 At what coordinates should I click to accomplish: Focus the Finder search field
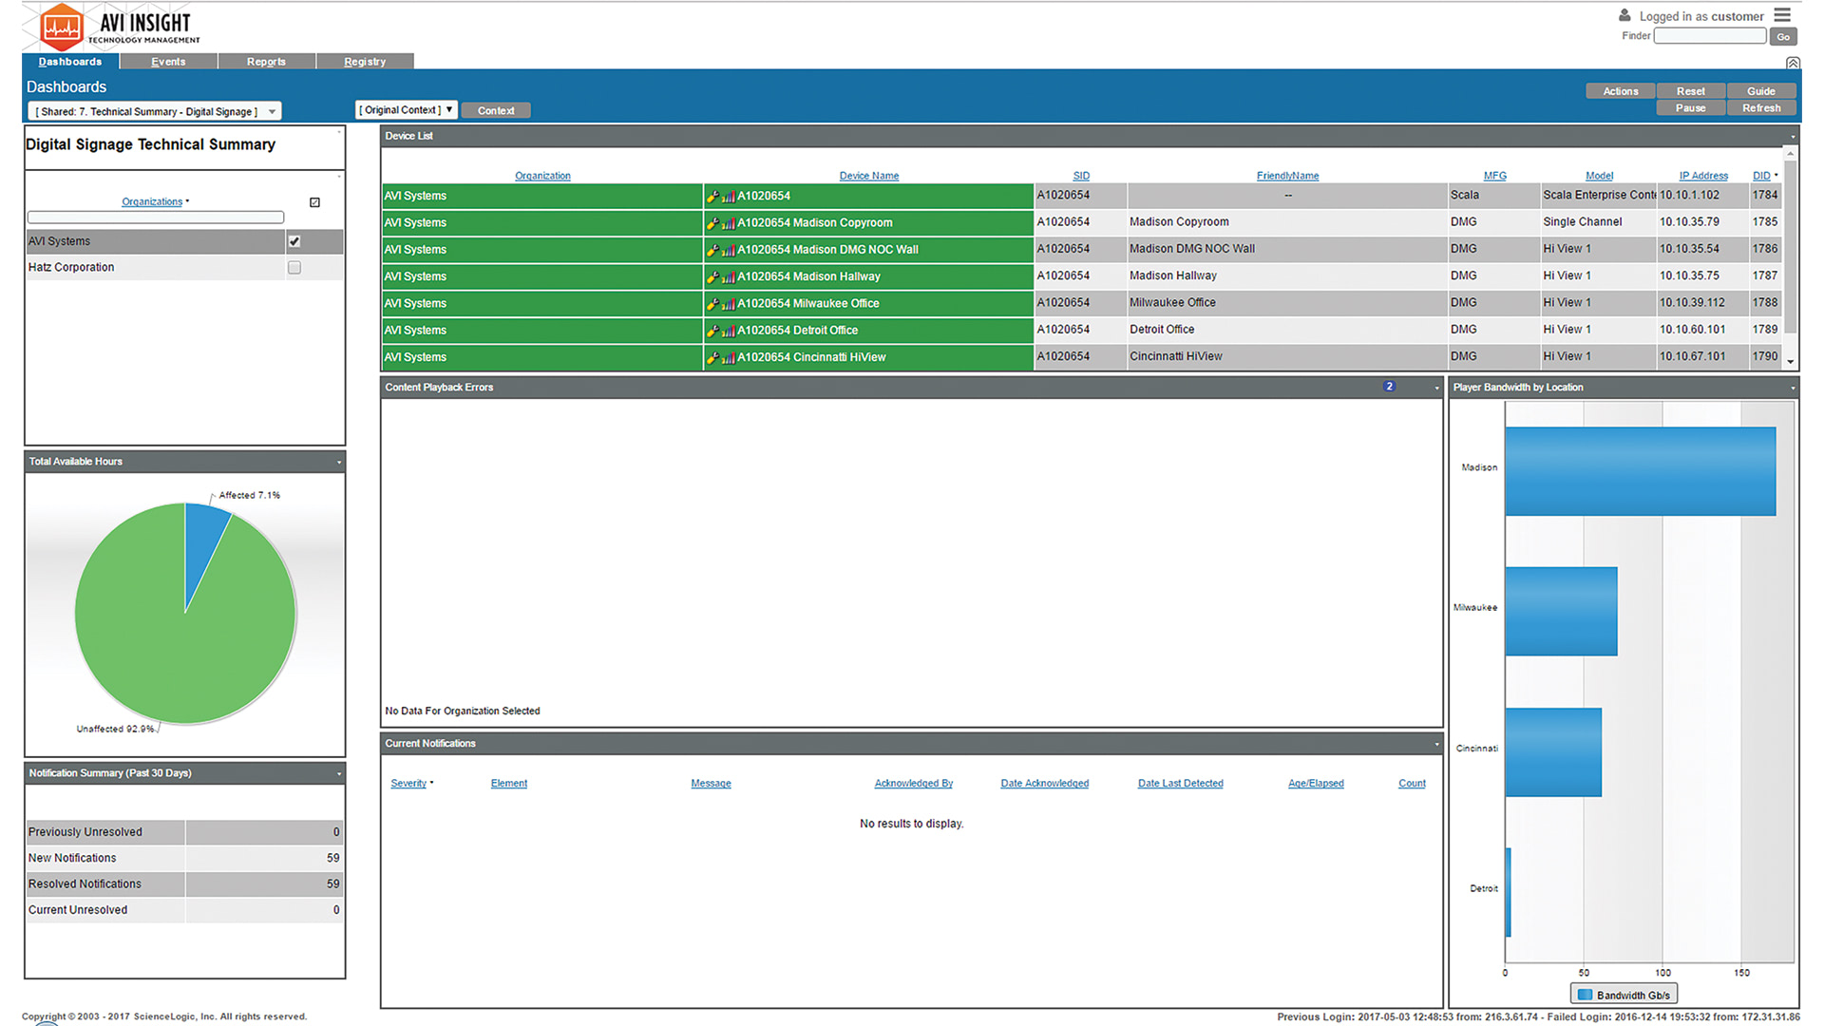click(1710, 36)
